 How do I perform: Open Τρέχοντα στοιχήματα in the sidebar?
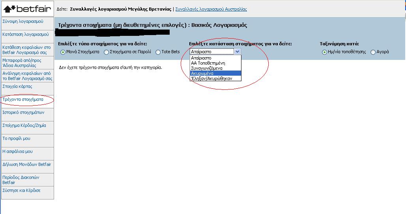(23, 99)
